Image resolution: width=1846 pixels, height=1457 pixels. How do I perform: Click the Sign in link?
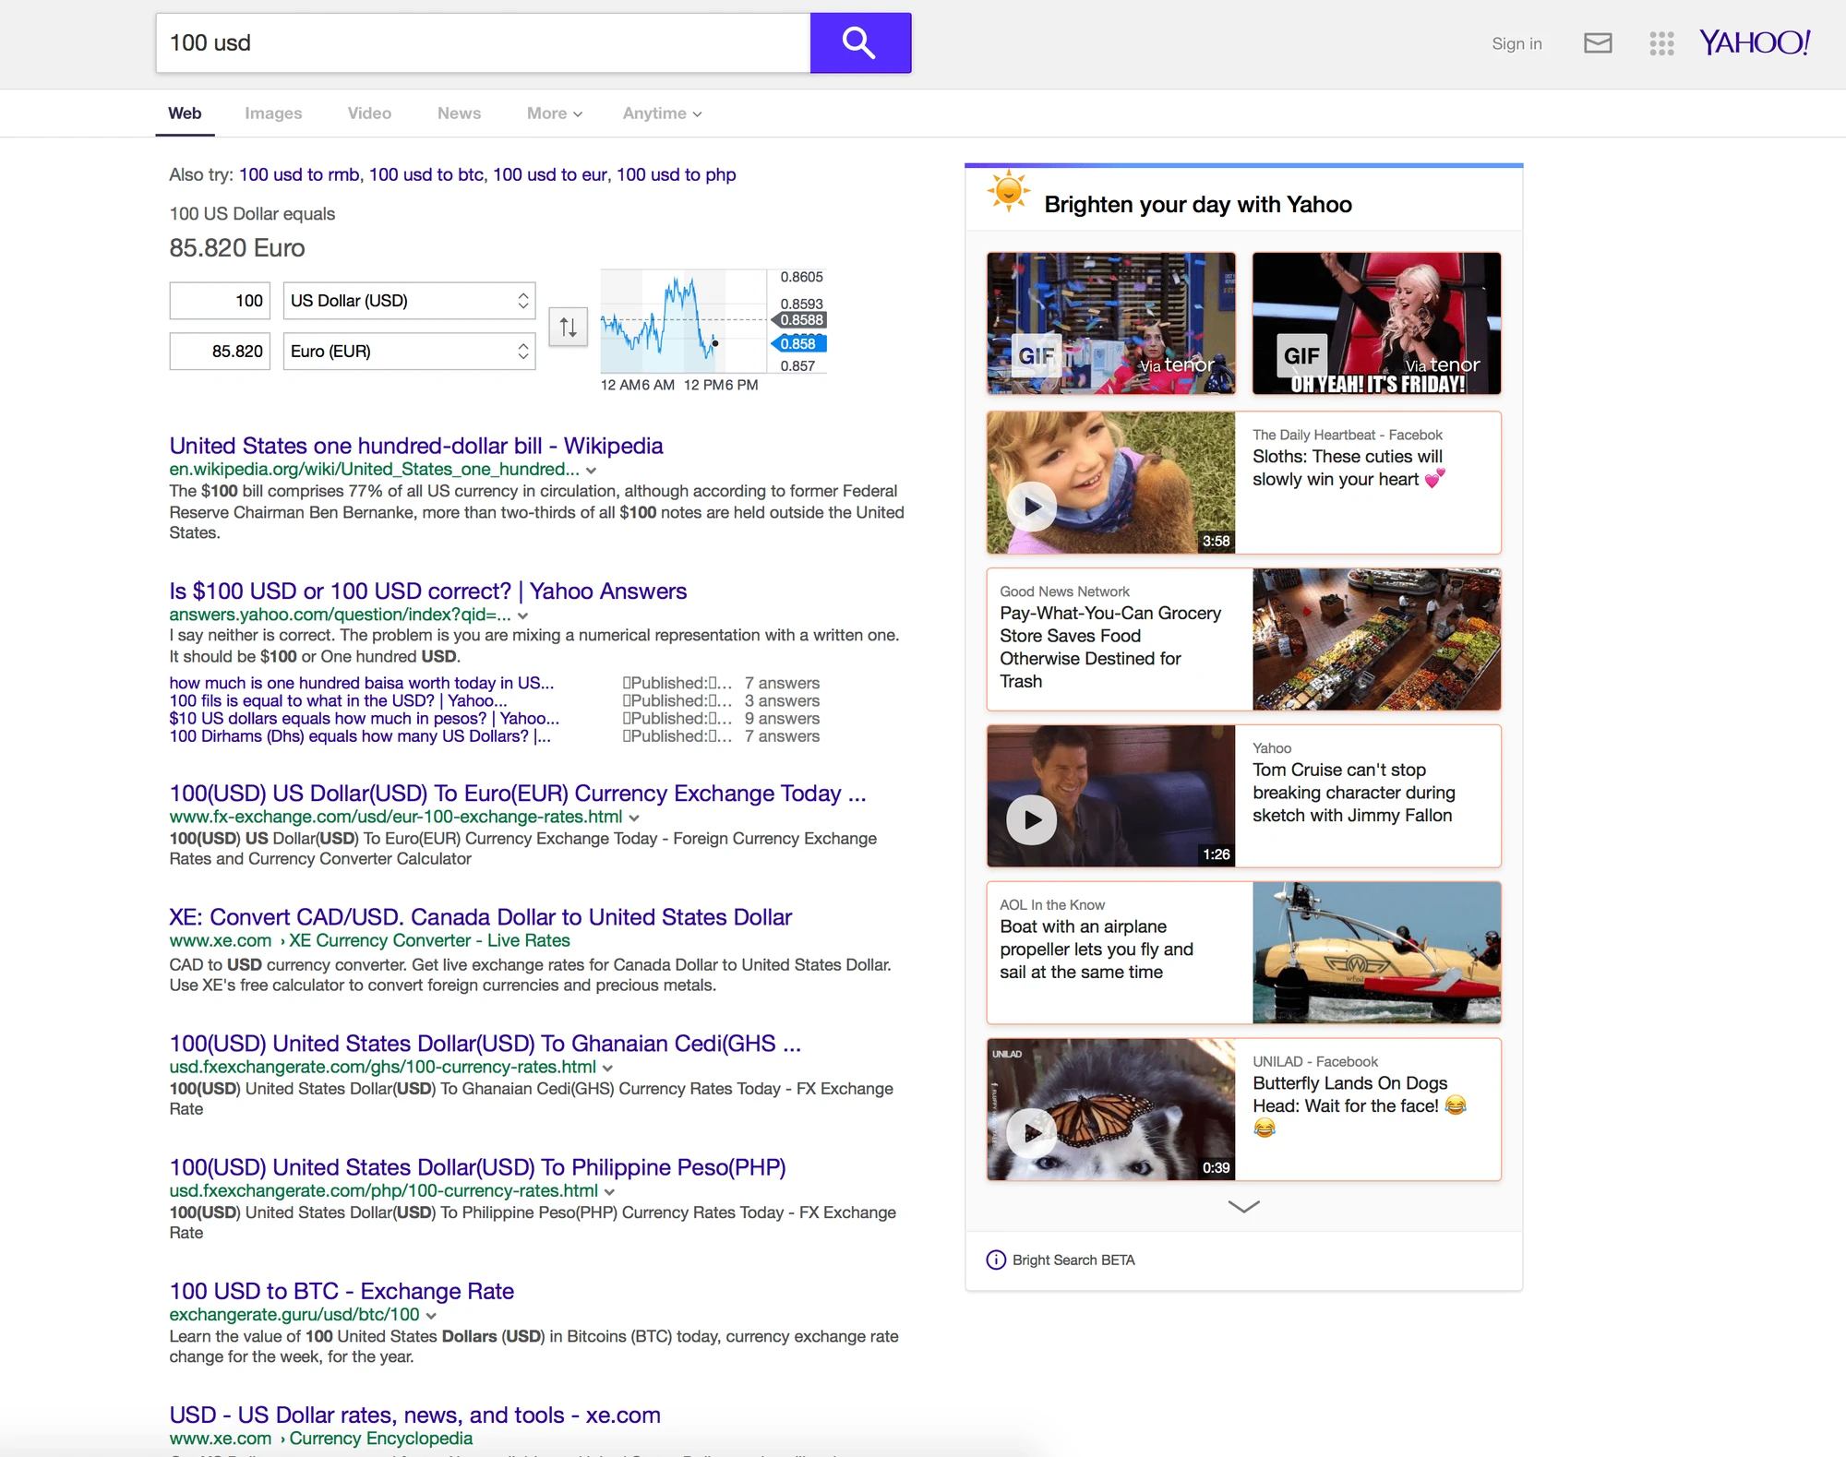tap(1516, 43)
